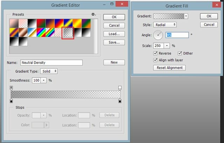This screenshot has height=143, width=224.
Task: Open the Smoothness dropdown arrow
Action: [x=43, y=80]
